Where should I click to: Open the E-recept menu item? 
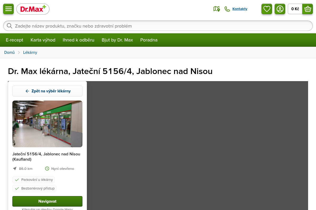pos(14,40)
